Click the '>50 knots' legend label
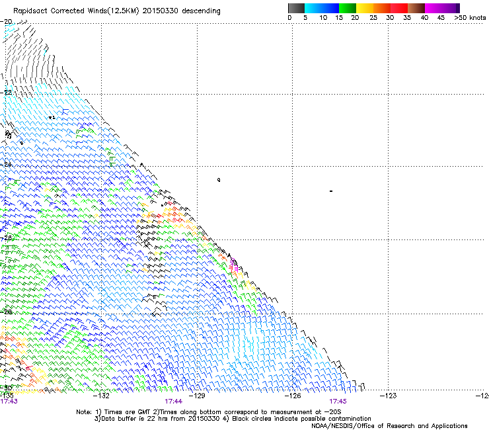The height and width of the screenshot is (430, 489). pyautogui.click(x=470, y=18)
